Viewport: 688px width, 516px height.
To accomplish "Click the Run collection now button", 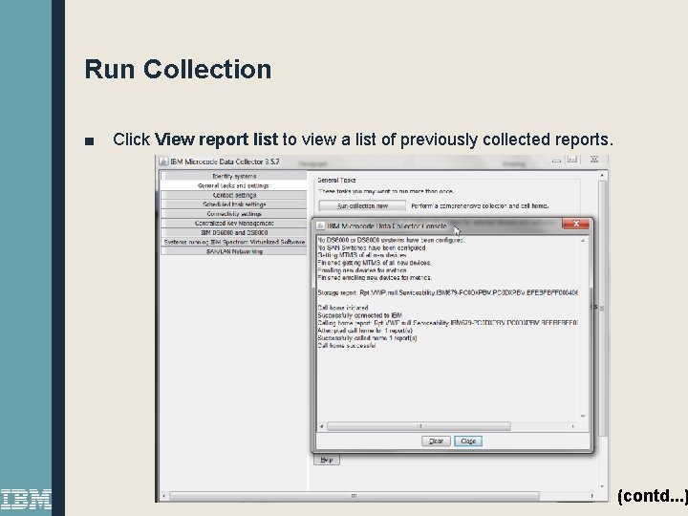I will click(362, 205).
